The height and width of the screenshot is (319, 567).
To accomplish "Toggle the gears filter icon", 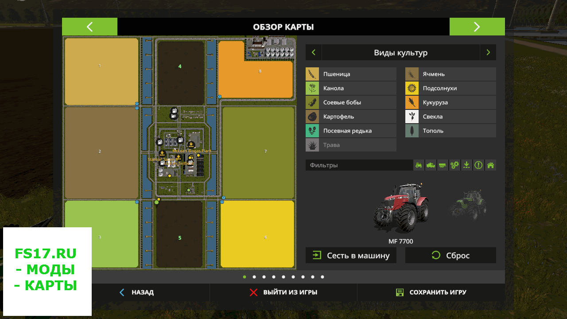I will tap(454, 165).
